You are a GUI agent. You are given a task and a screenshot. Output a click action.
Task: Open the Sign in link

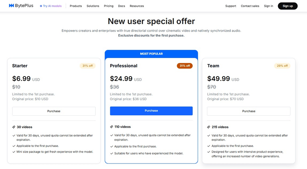tap(269, 6)
